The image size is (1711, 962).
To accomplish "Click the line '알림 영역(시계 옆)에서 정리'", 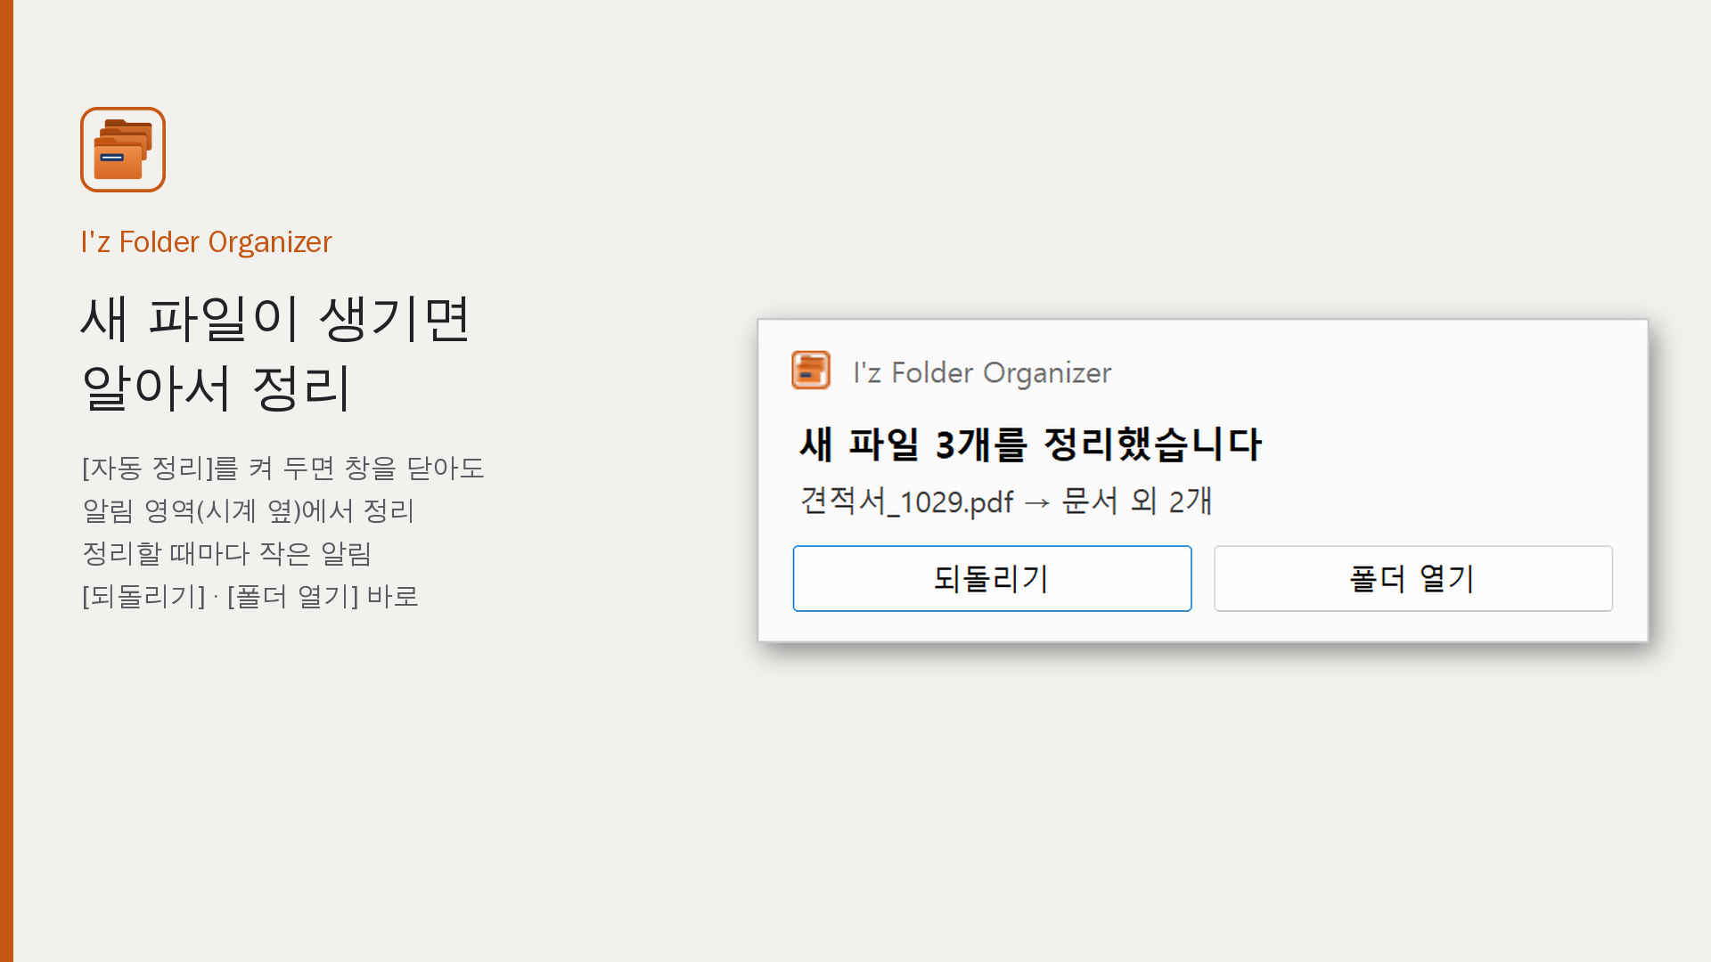I will pos(249,510).
